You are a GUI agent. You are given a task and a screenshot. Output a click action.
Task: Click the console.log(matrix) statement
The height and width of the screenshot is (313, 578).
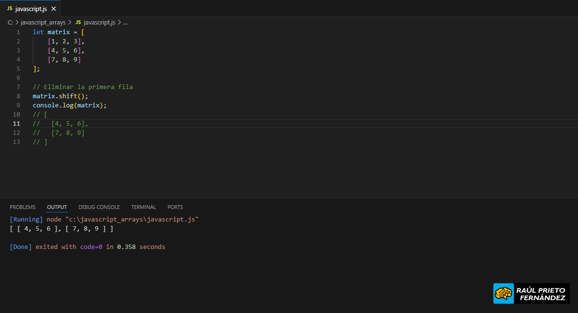point(69,105)
